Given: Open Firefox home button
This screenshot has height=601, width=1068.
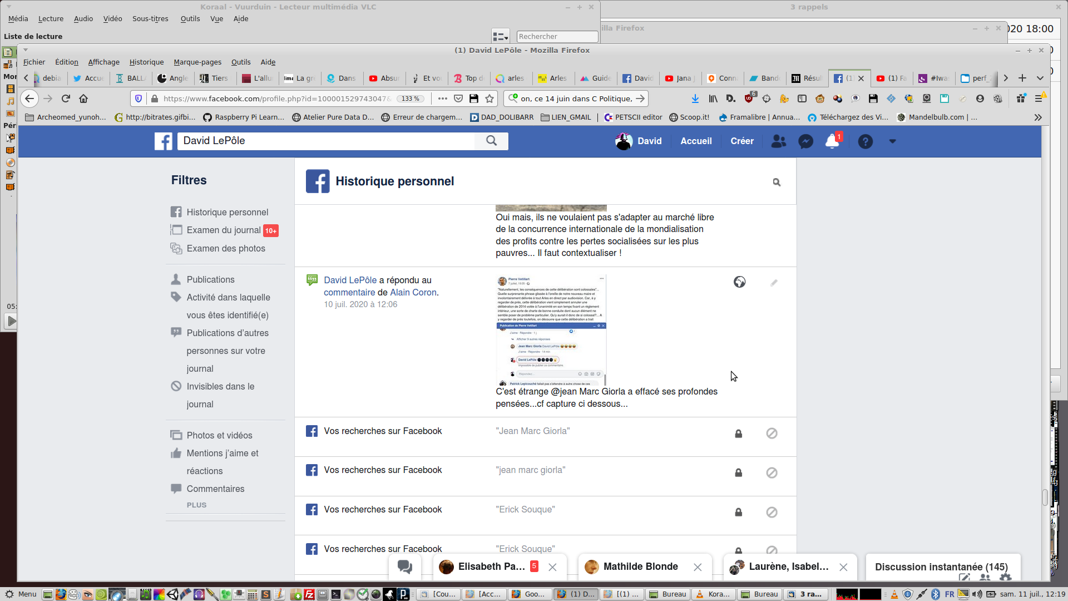Looking at the screenshot, I should click(83, 98).
